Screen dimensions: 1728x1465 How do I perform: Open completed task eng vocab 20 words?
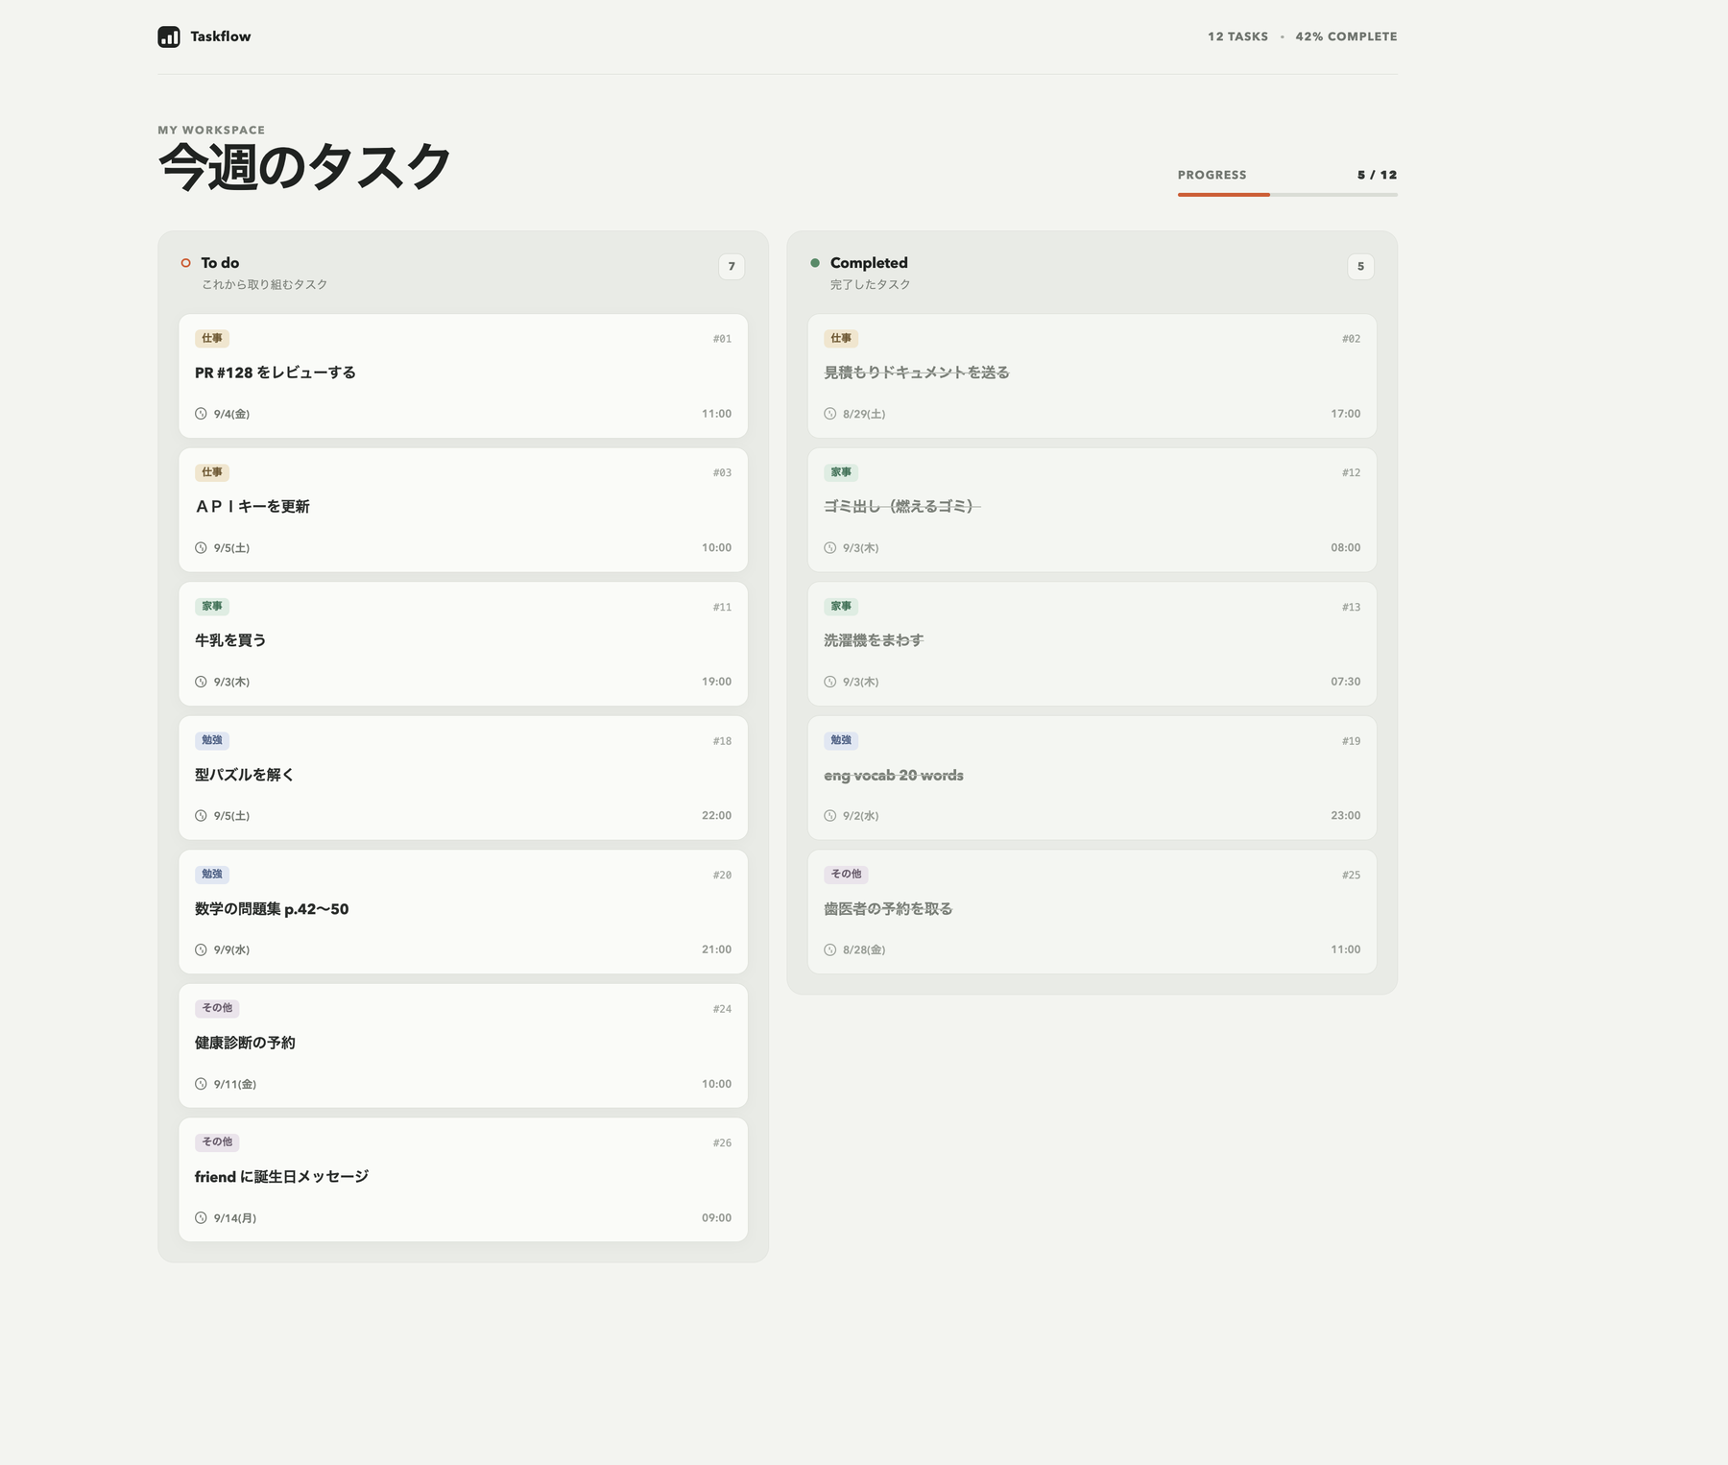1092,778
